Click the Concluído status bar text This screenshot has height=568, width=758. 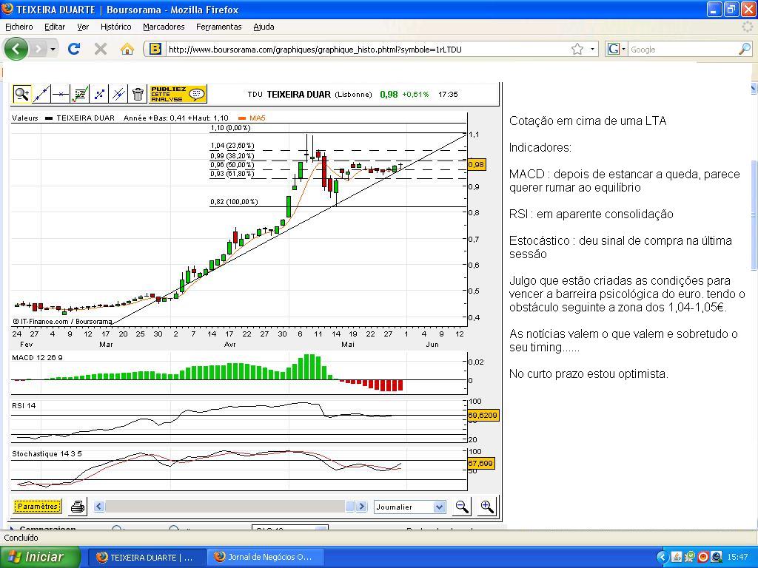coord(21,538)
